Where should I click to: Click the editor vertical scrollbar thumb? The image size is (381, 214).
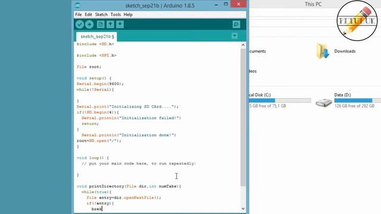[x=243, y=118]
